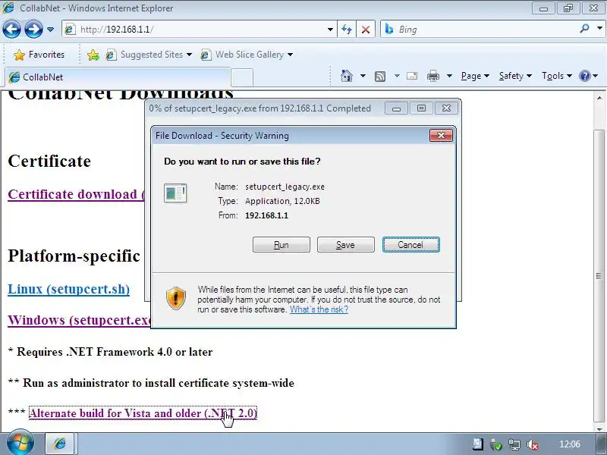607x455 pixels.
Task: Select the CollabNet browser tab
Action: [x=118, y=77]
